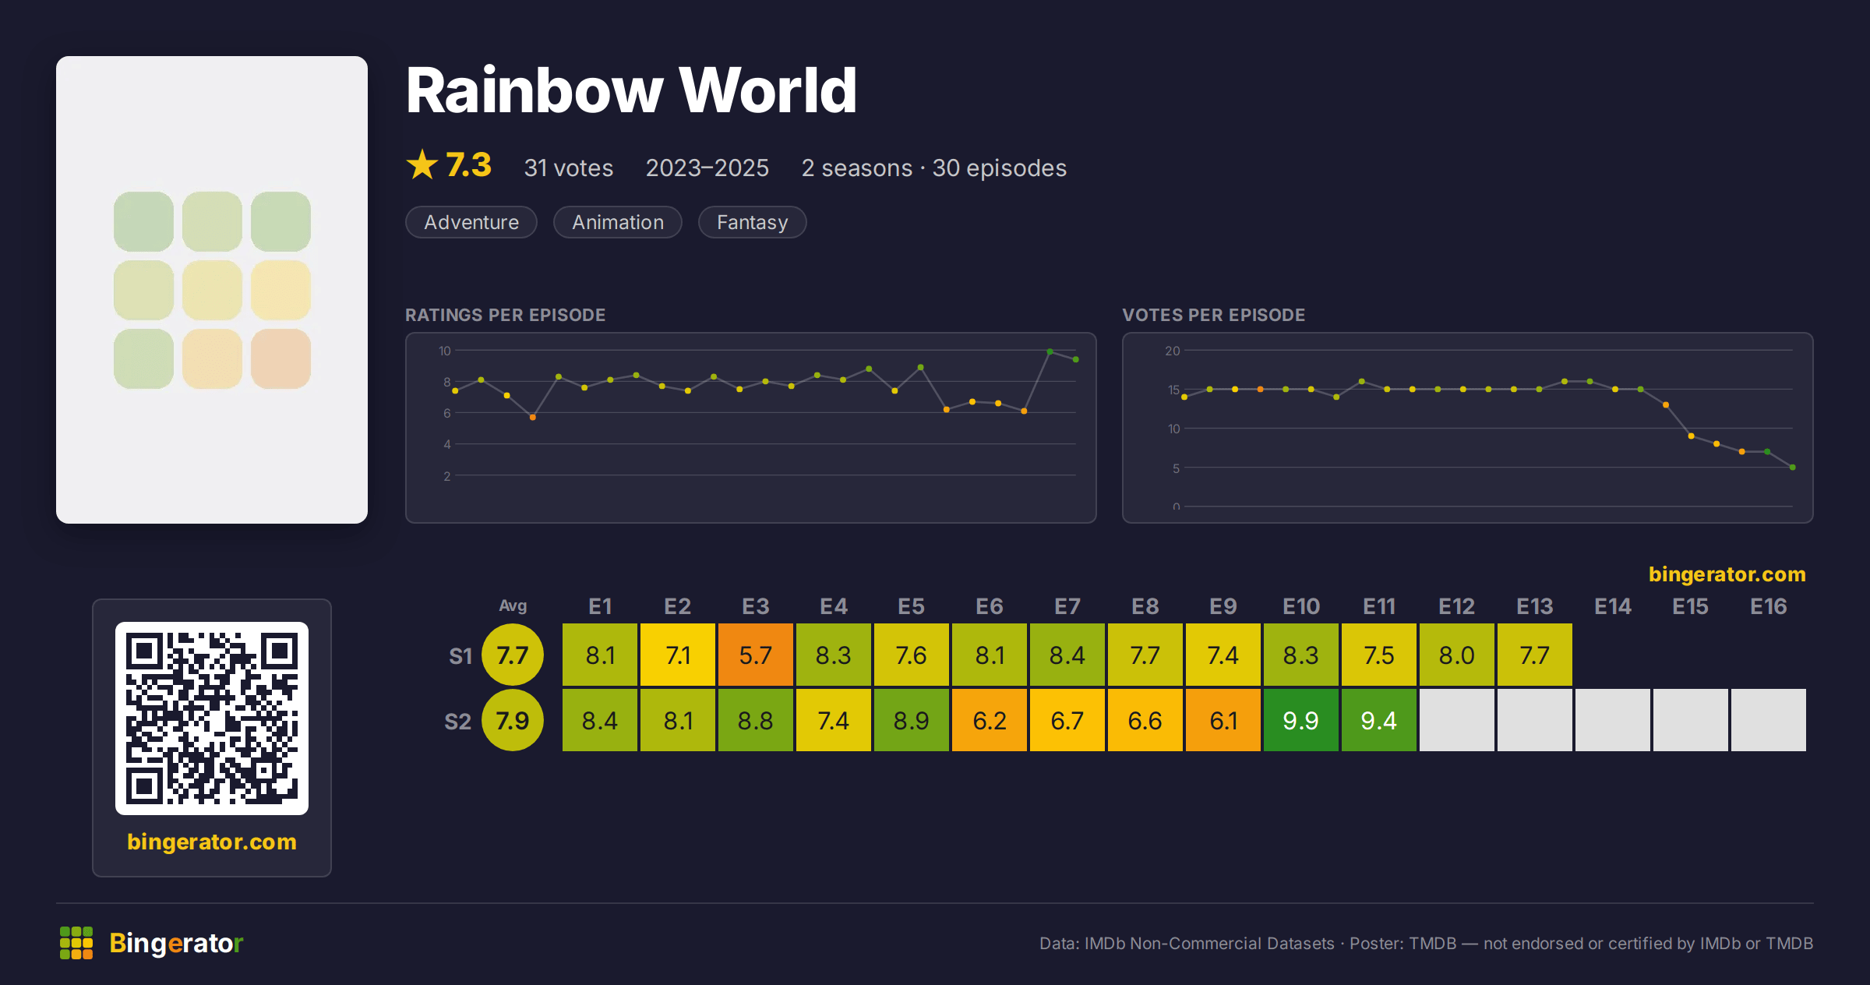Click the empty S2 E16 grey cell
Image resolution: width=1870 pixels, height=985 pixels.
point(1769,720)
